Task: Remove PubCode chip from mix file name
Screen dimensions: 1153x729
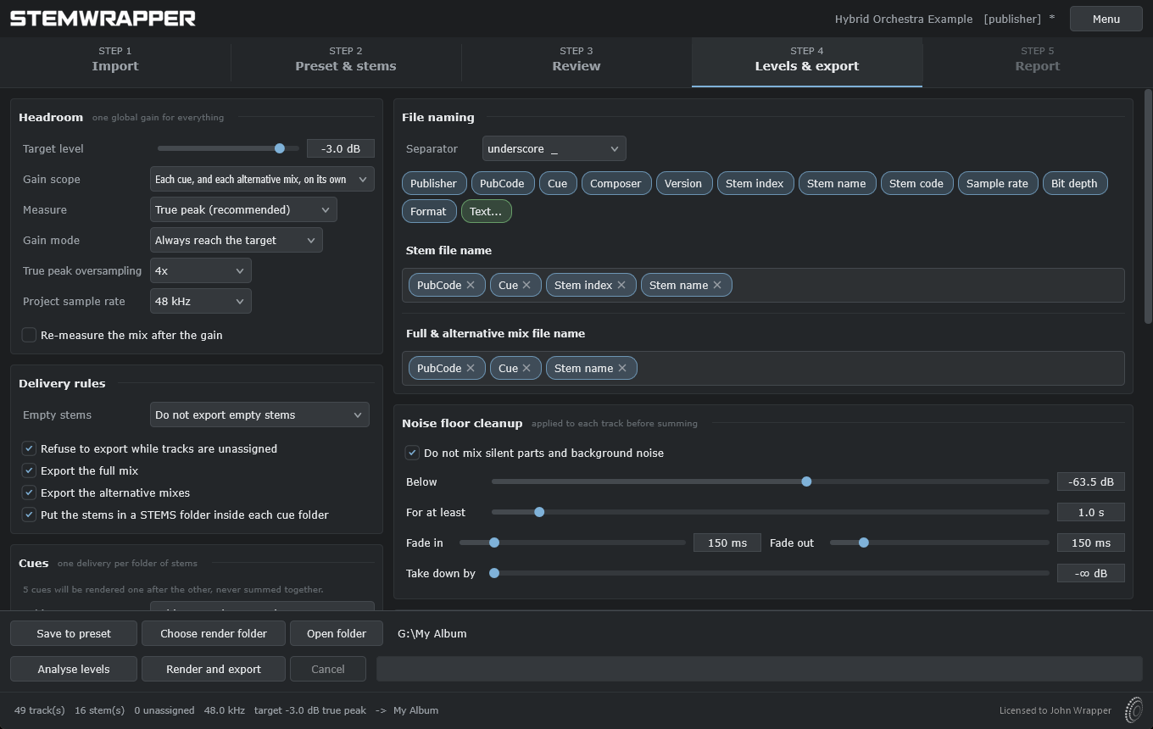Action: [471, 368]
